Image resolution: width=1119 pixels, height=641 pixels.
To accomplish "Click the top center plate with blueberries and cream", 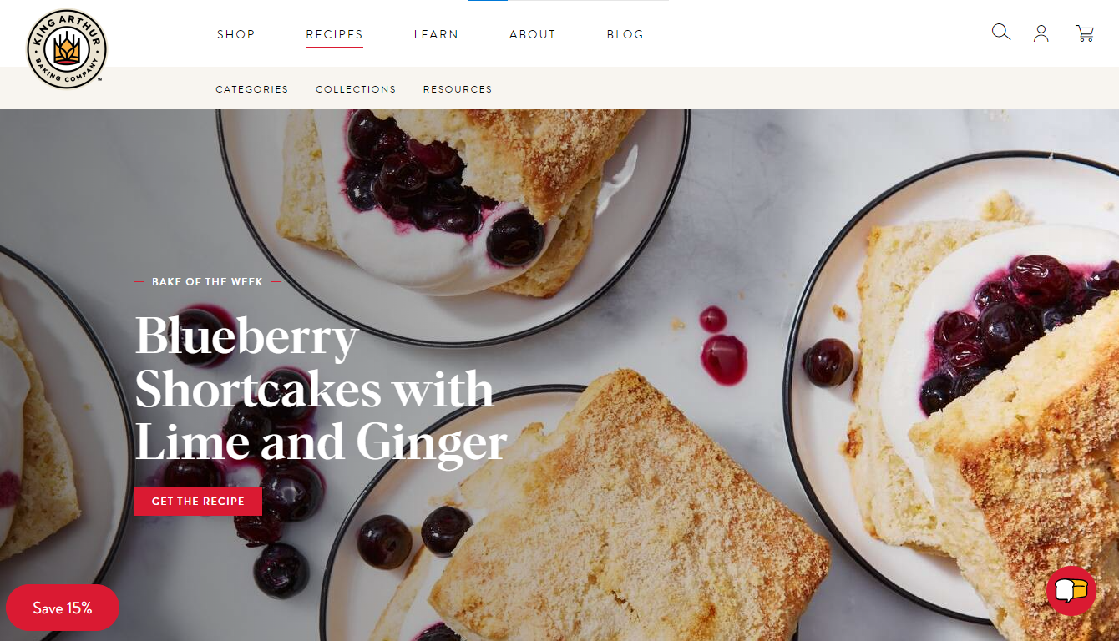I will [x=454, y=217].
